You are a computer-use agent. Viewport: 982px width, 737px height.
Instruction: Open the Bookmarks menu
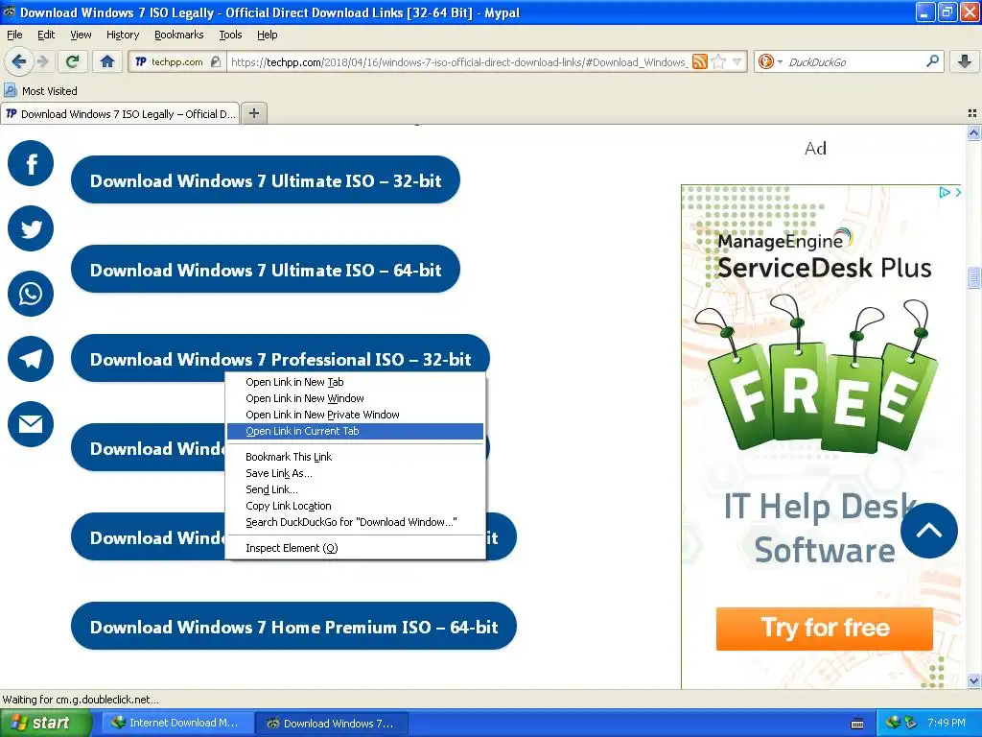click(178, 35)
